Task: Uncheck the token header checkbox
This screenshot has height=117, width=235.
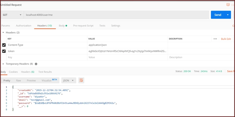Action: pos(4,51)
